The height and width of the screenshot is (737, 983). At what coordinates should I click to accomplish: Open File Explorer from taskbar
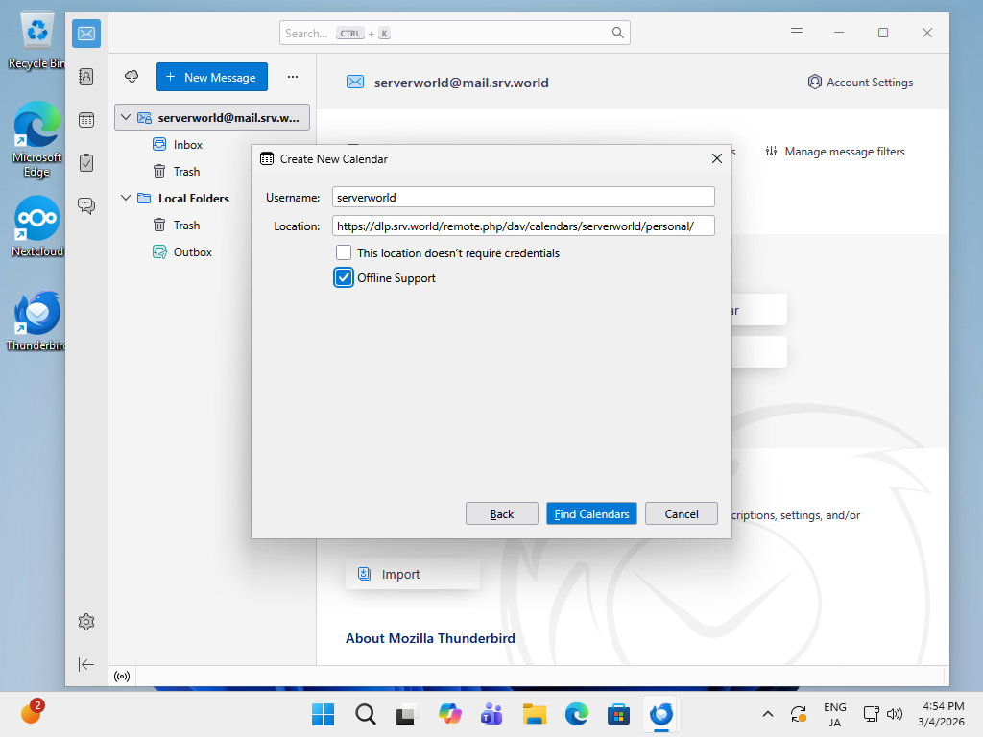tap(534, 714)
